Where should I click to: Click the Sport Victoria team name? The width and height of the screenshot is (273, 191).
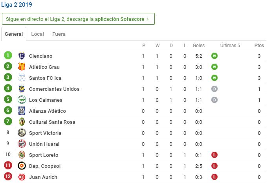[x=45, y=133]
